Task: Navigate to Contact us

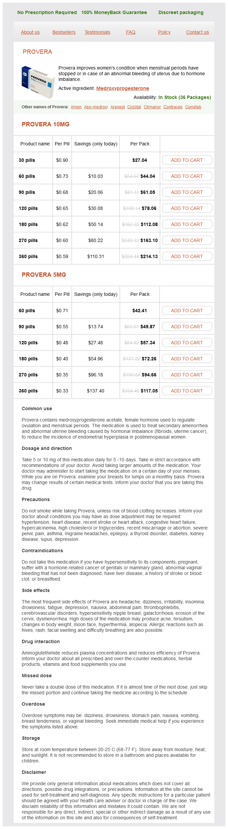Action: pos(197,32)
